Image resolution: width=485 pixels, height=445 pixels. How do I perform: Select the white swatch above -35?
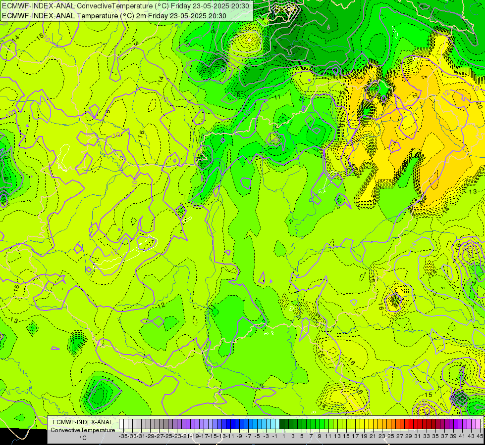click(121, 424)
